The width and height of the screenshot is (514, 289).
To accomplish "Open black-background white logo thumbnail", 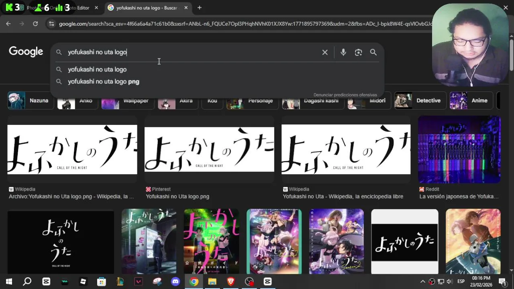I will click(x=61, y=242).
